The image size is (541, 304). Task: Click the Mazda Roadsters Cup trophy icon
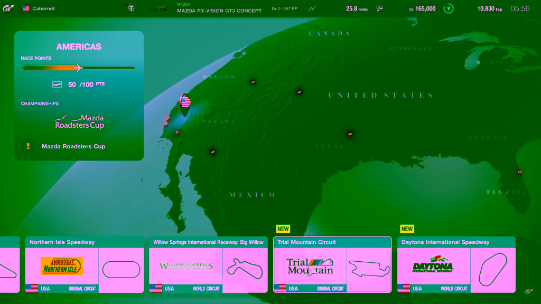[x=28, y=146]
